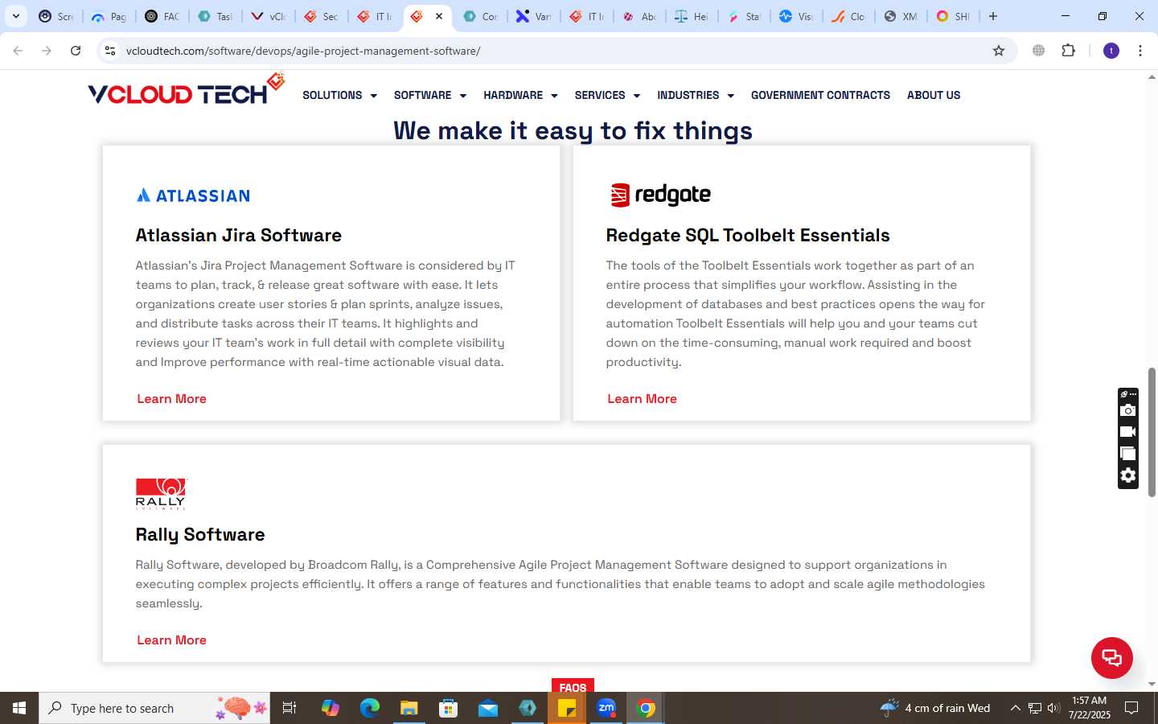
Task: Open Zoom from taskbar
Action: pyautogui.click(x=606, y=708)
